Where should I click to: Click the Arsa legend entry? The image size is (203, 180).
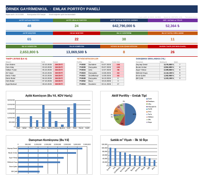(x=149, y=112)
